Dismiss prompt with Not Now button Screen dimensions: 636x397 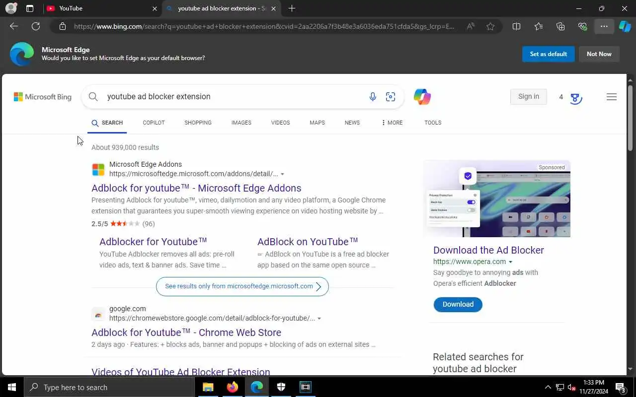[x=599, y=54]
